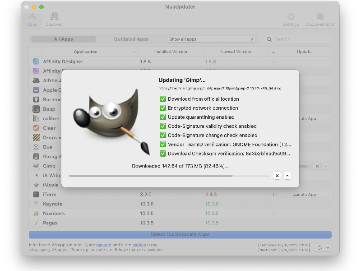Open the Discover binoculars tab
The width and height of the screenshot is (361, 271).
pos(54,20)
